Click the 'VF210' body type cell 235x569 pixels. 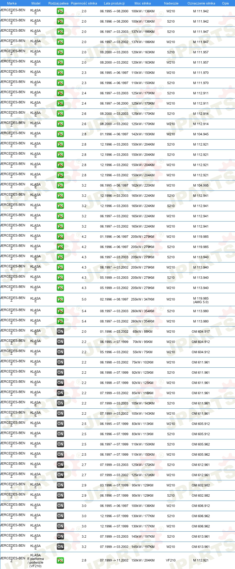[x=171, y=561]
